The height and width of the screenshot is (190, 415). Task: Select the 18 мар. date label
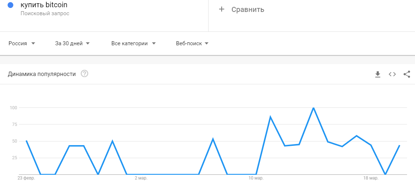pyautogui.click(x=371, y=178)
